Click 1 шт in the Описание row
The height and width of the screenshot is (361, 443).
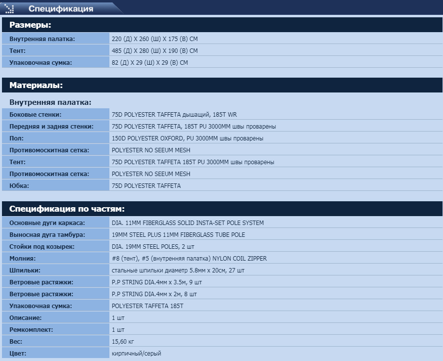(118, 318)
